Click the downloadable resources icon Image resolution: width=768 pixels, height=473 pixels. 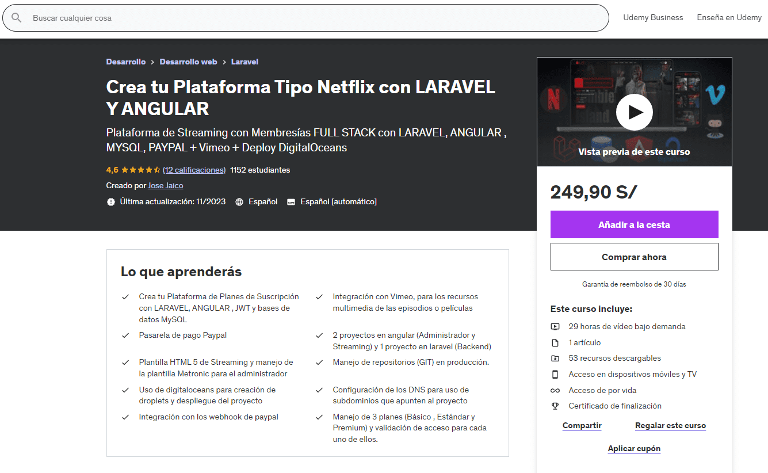pyautogui.click(x=555, y=358)
